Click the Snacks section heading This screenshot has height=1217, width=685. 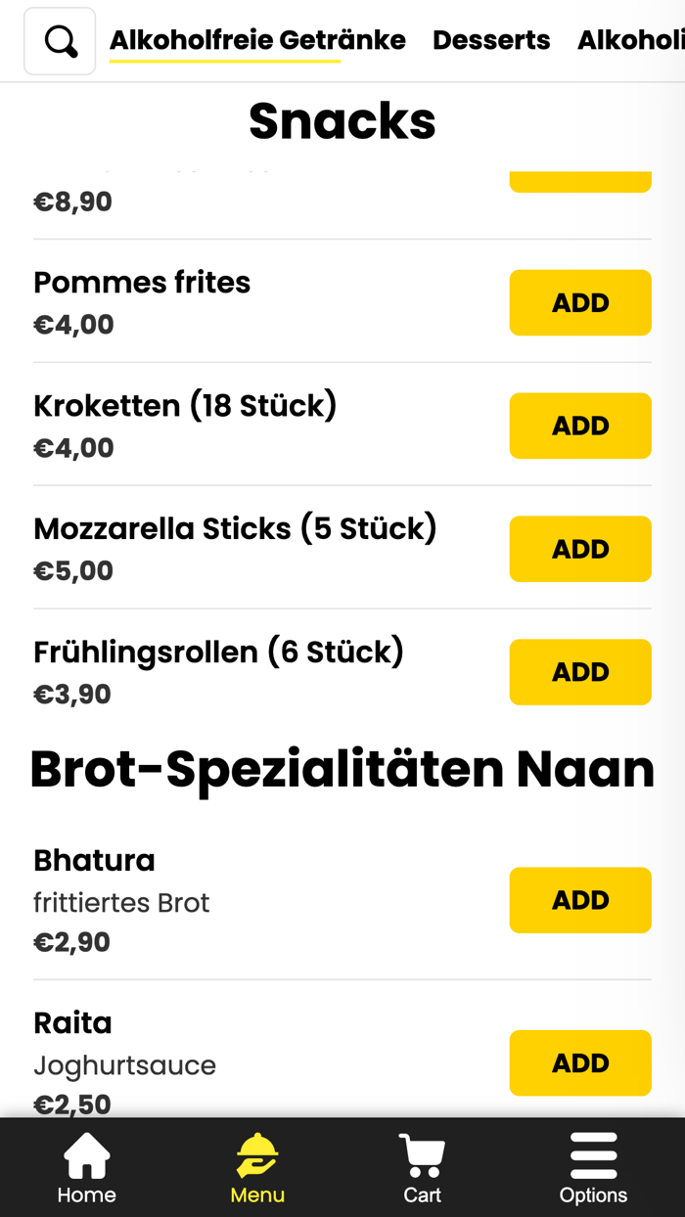tap(342, 121)
